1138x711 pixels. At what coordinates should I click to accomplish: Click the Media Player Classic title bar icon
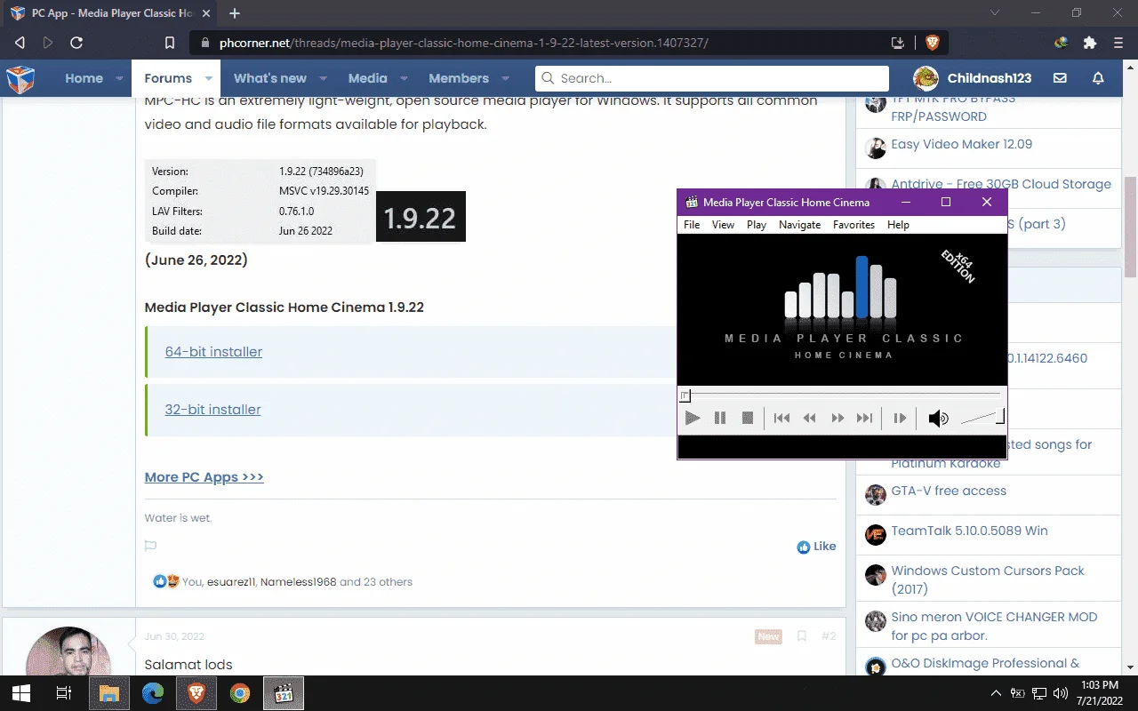692,203
